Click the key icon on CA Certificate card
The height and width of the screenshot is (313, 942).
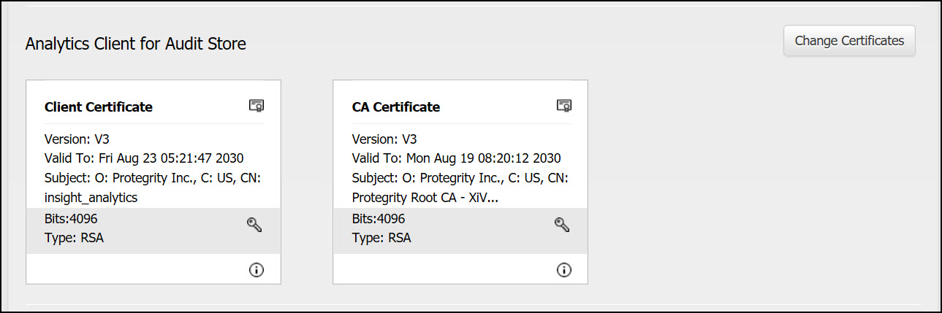(562, 225)
